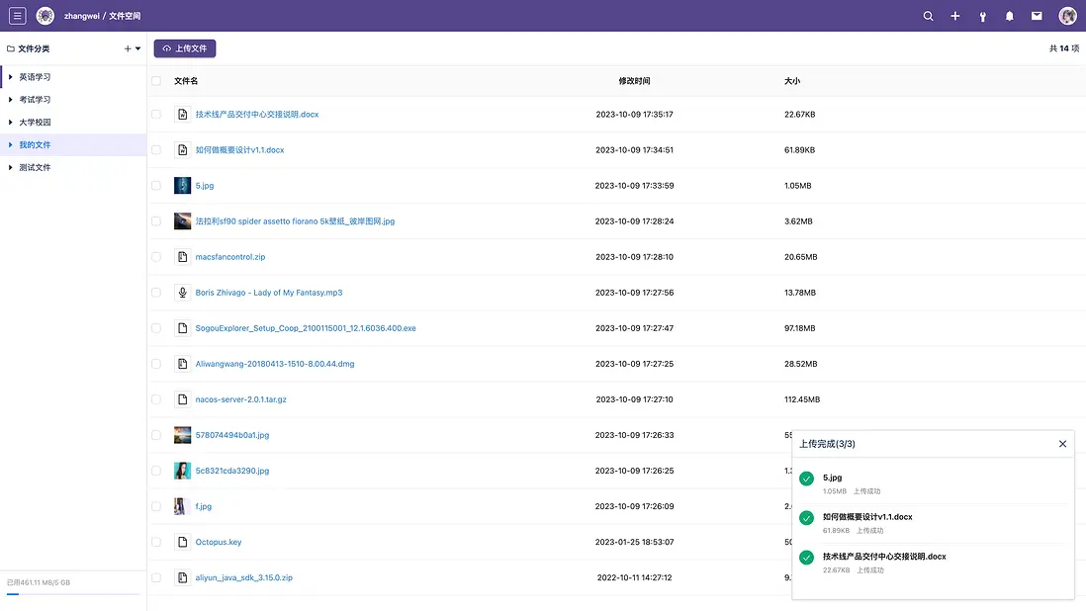This screenshot has width=1086, height=611.
Task: Click the plus icon in top bar
Action: tap(954, 16)
